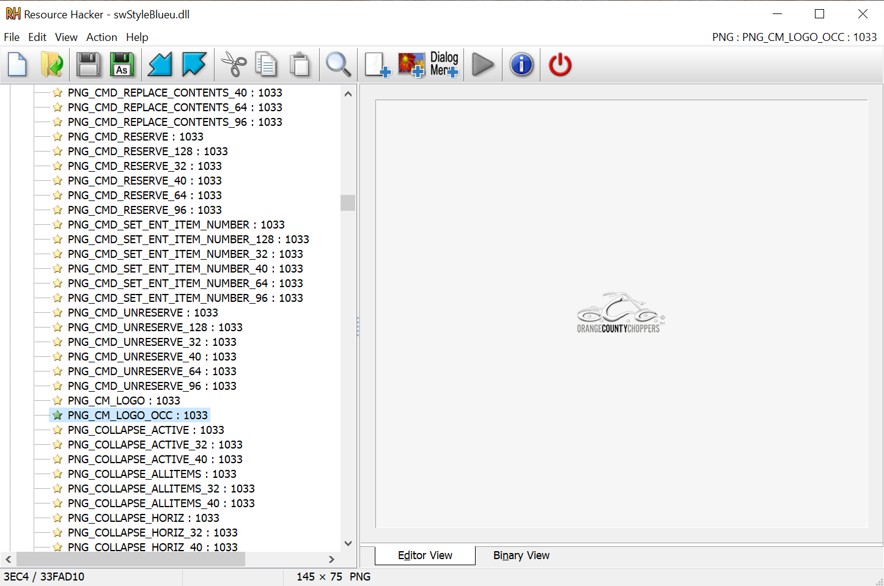Click the Import Resource left-arrow icon

160,64
